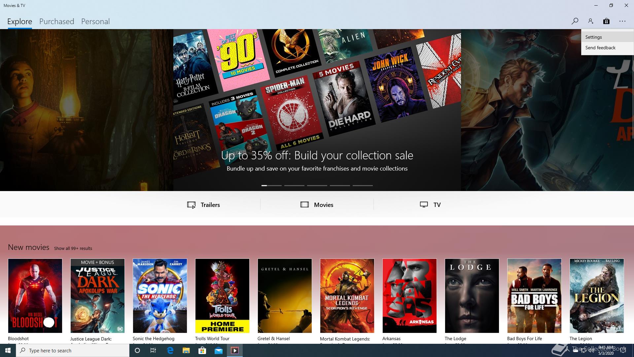
Task: Click the Gretel & Hansel title text
Action: coord(274,338)
